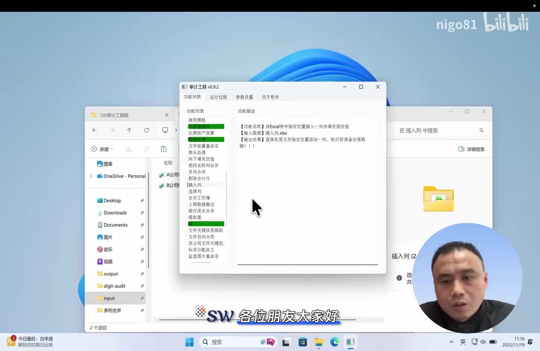Click the 名称 column header in Explorer
Screen dimensions: 540x351
pos(168,163)
